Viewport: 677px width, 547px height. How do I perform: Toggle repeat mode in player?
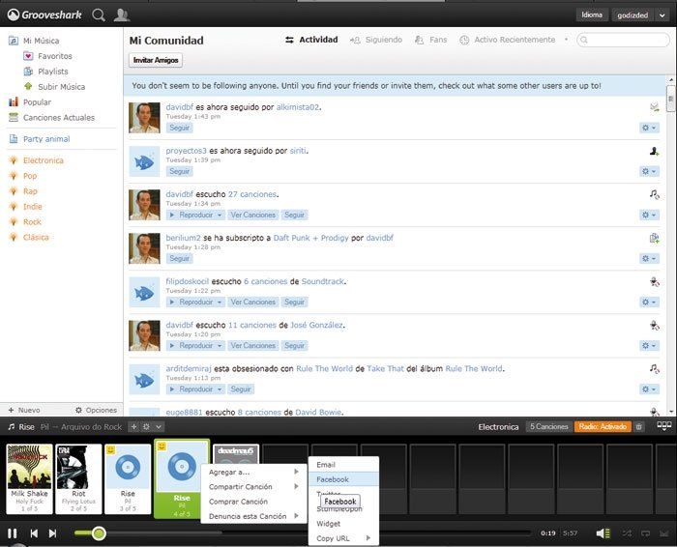click(645, 533)
